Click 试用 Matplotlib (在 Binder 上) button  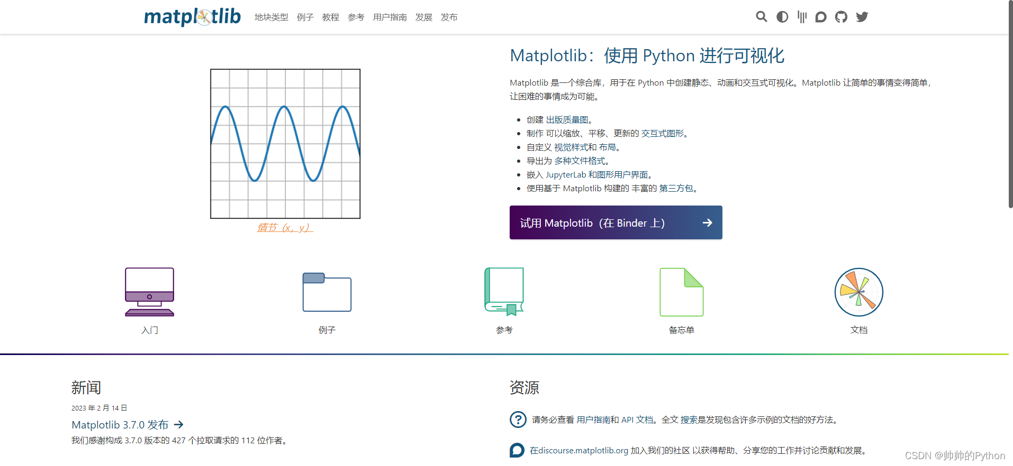pyautogui.click(x=616, y=222)
